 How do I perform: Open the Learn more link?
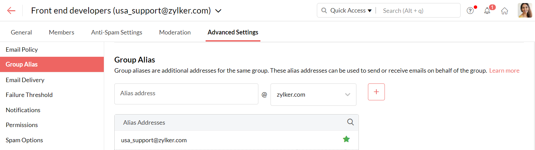point(504,71)
